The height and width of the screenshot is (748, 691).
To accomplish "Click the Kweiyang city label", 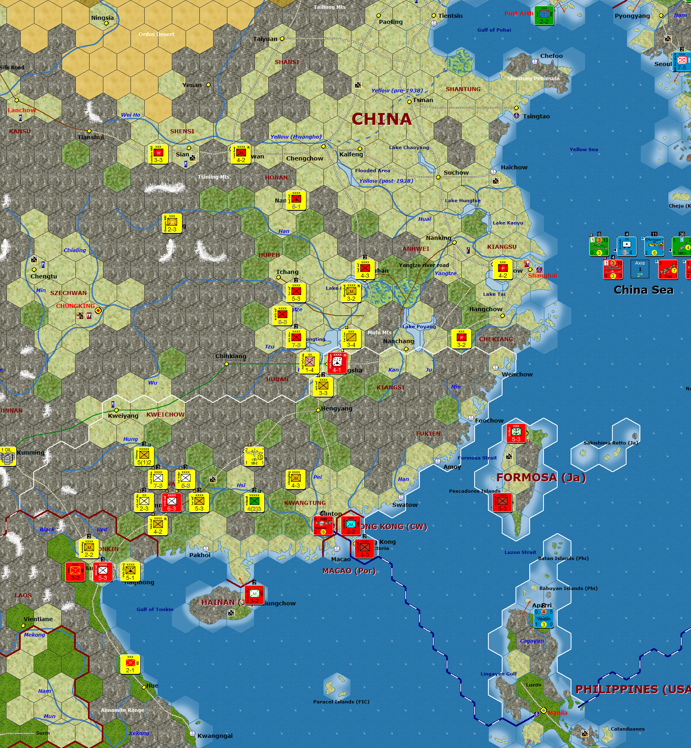I will 123,416.
